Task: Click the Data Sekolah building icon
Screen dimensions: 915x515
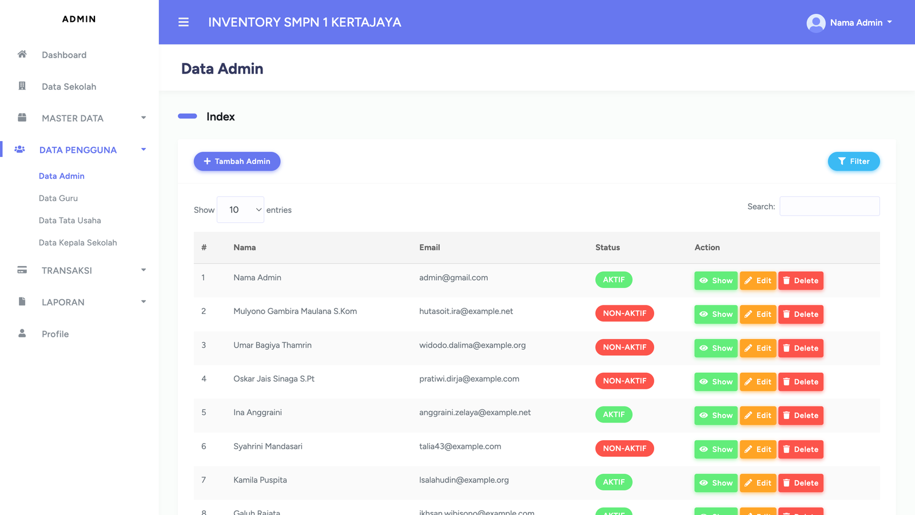Action: 22,86
